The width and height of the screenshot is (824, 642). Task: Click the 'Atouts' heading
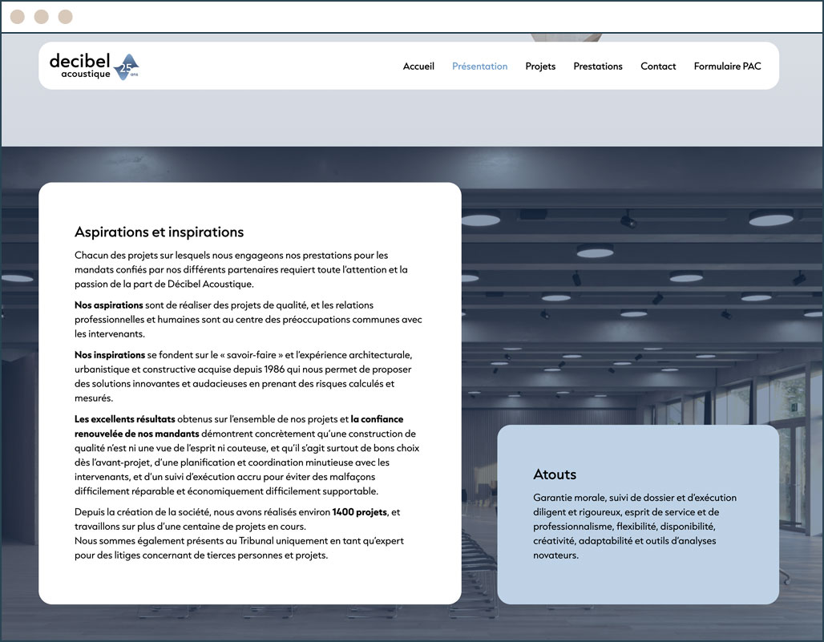[555, 474]
